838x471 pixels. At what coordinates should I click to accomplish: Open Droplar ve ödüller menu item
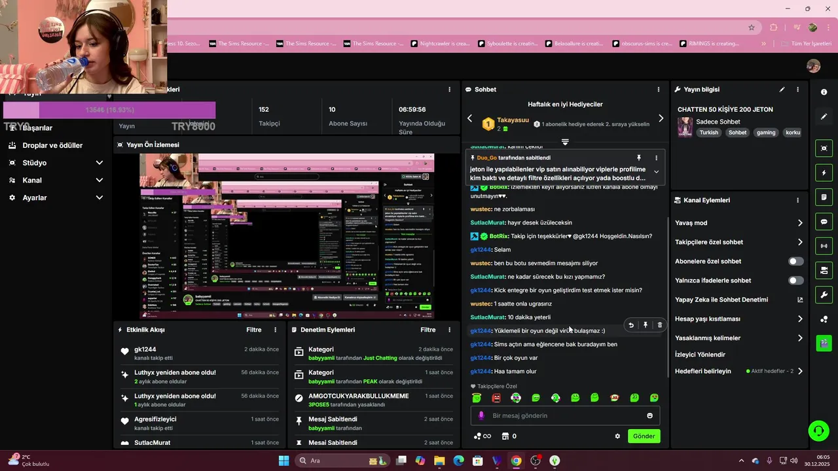click(52, 145)
